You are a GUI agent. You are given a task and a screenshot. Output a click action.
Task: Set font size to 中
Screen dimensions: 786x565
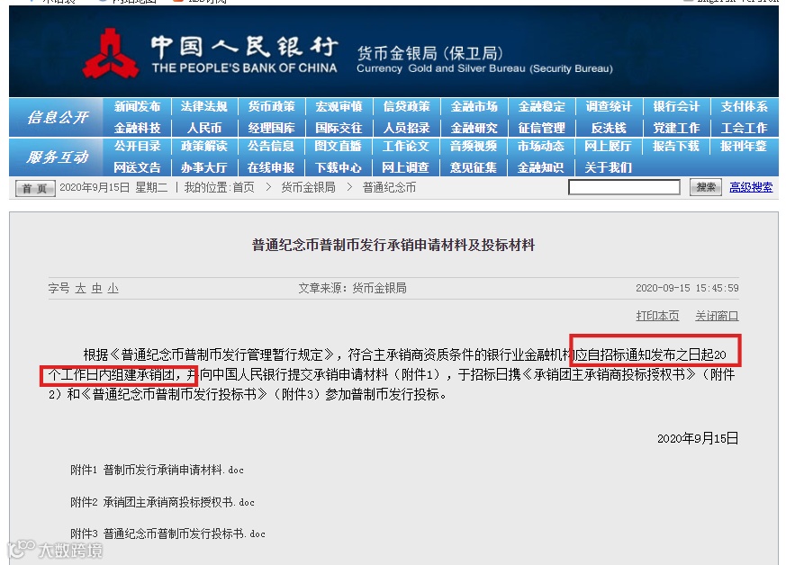click(x=96, y=289)
